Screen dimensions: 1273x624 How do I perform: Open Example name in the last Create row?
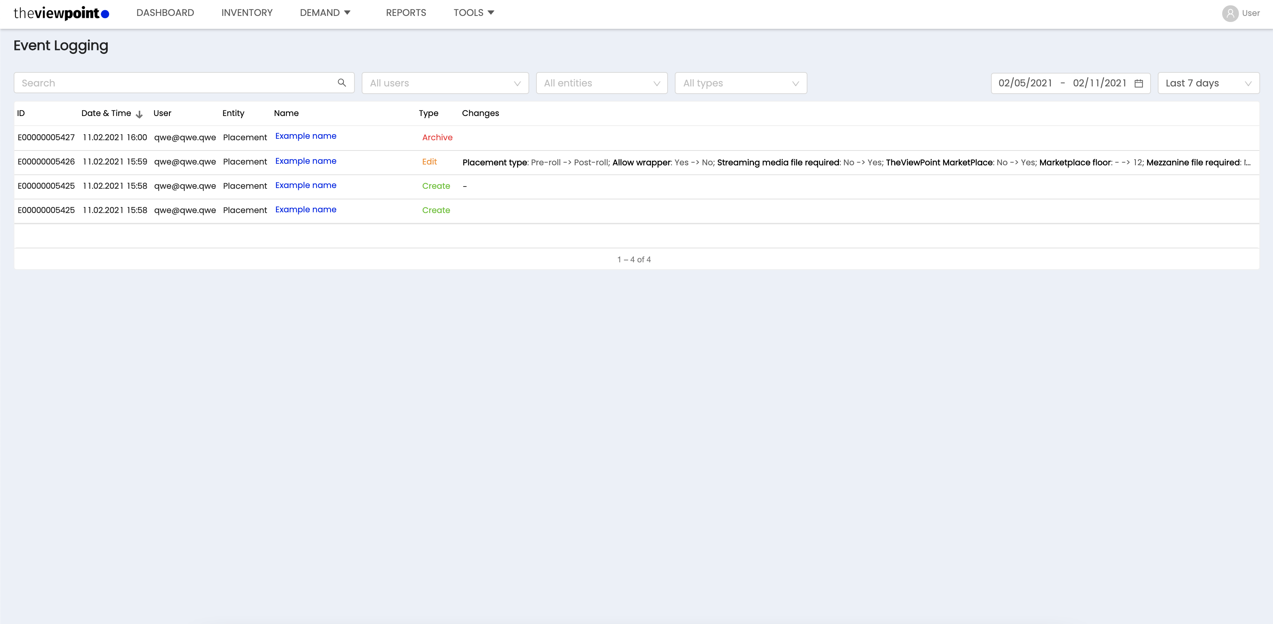coord(306,210)
